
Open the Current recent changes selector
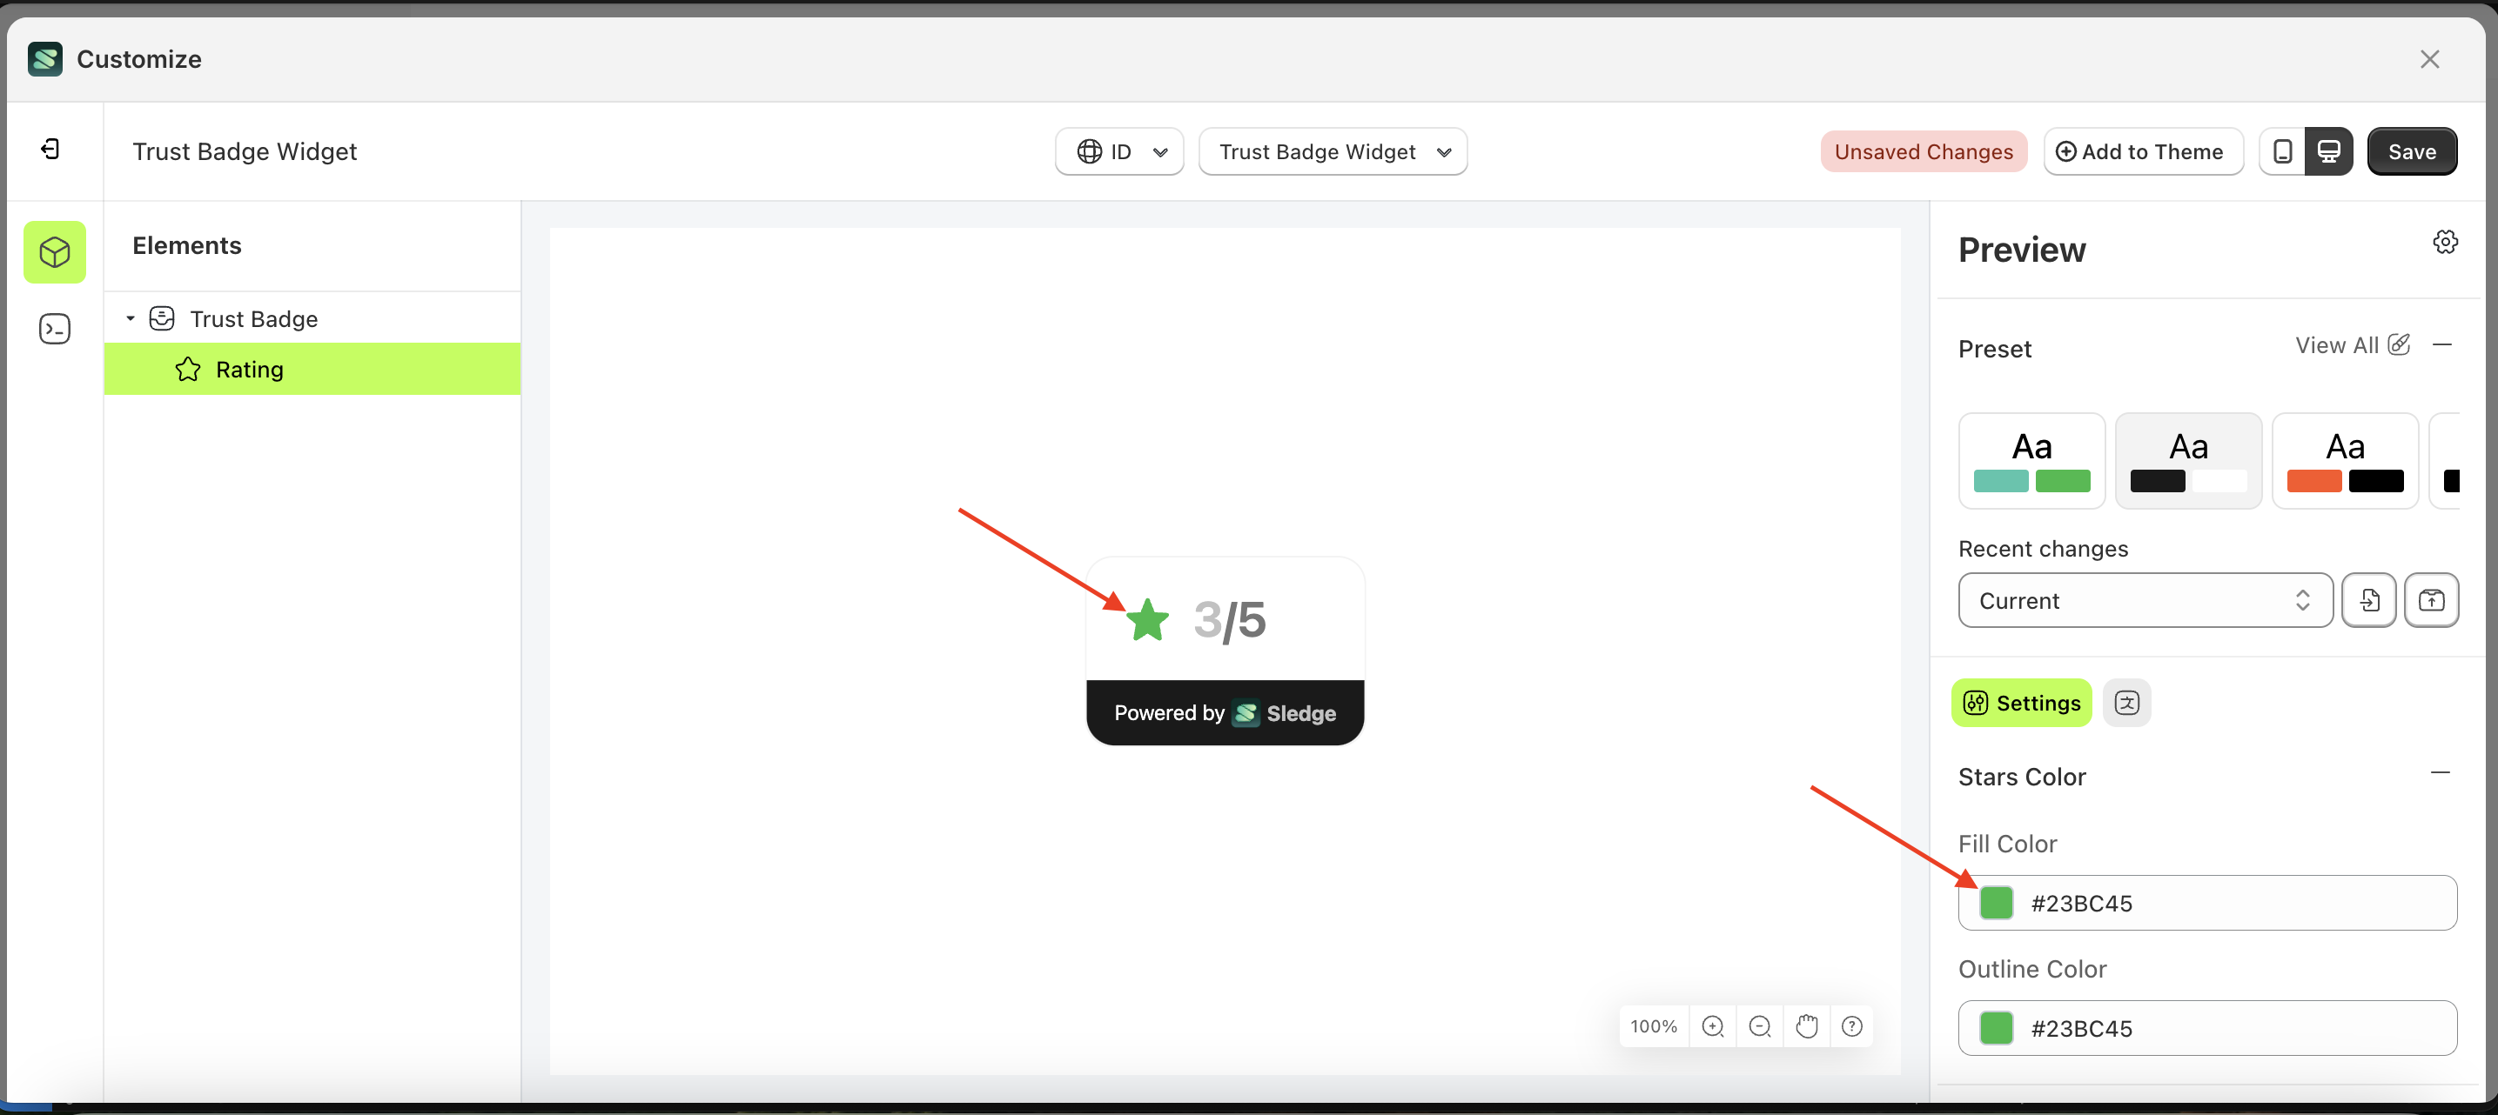(2144, 601)
